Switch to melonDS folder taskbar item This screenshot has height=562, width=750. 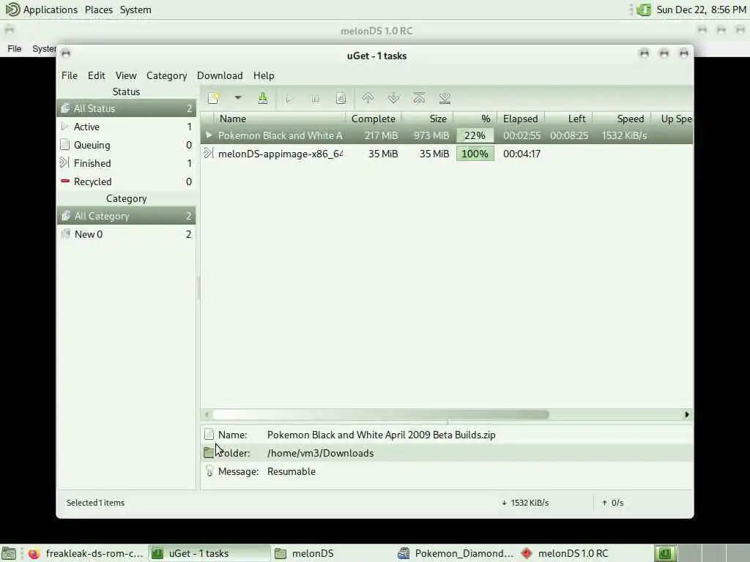tap(333, 553)
